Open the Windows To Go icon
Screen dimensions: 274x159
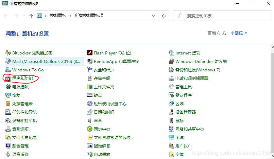[8, 70]
